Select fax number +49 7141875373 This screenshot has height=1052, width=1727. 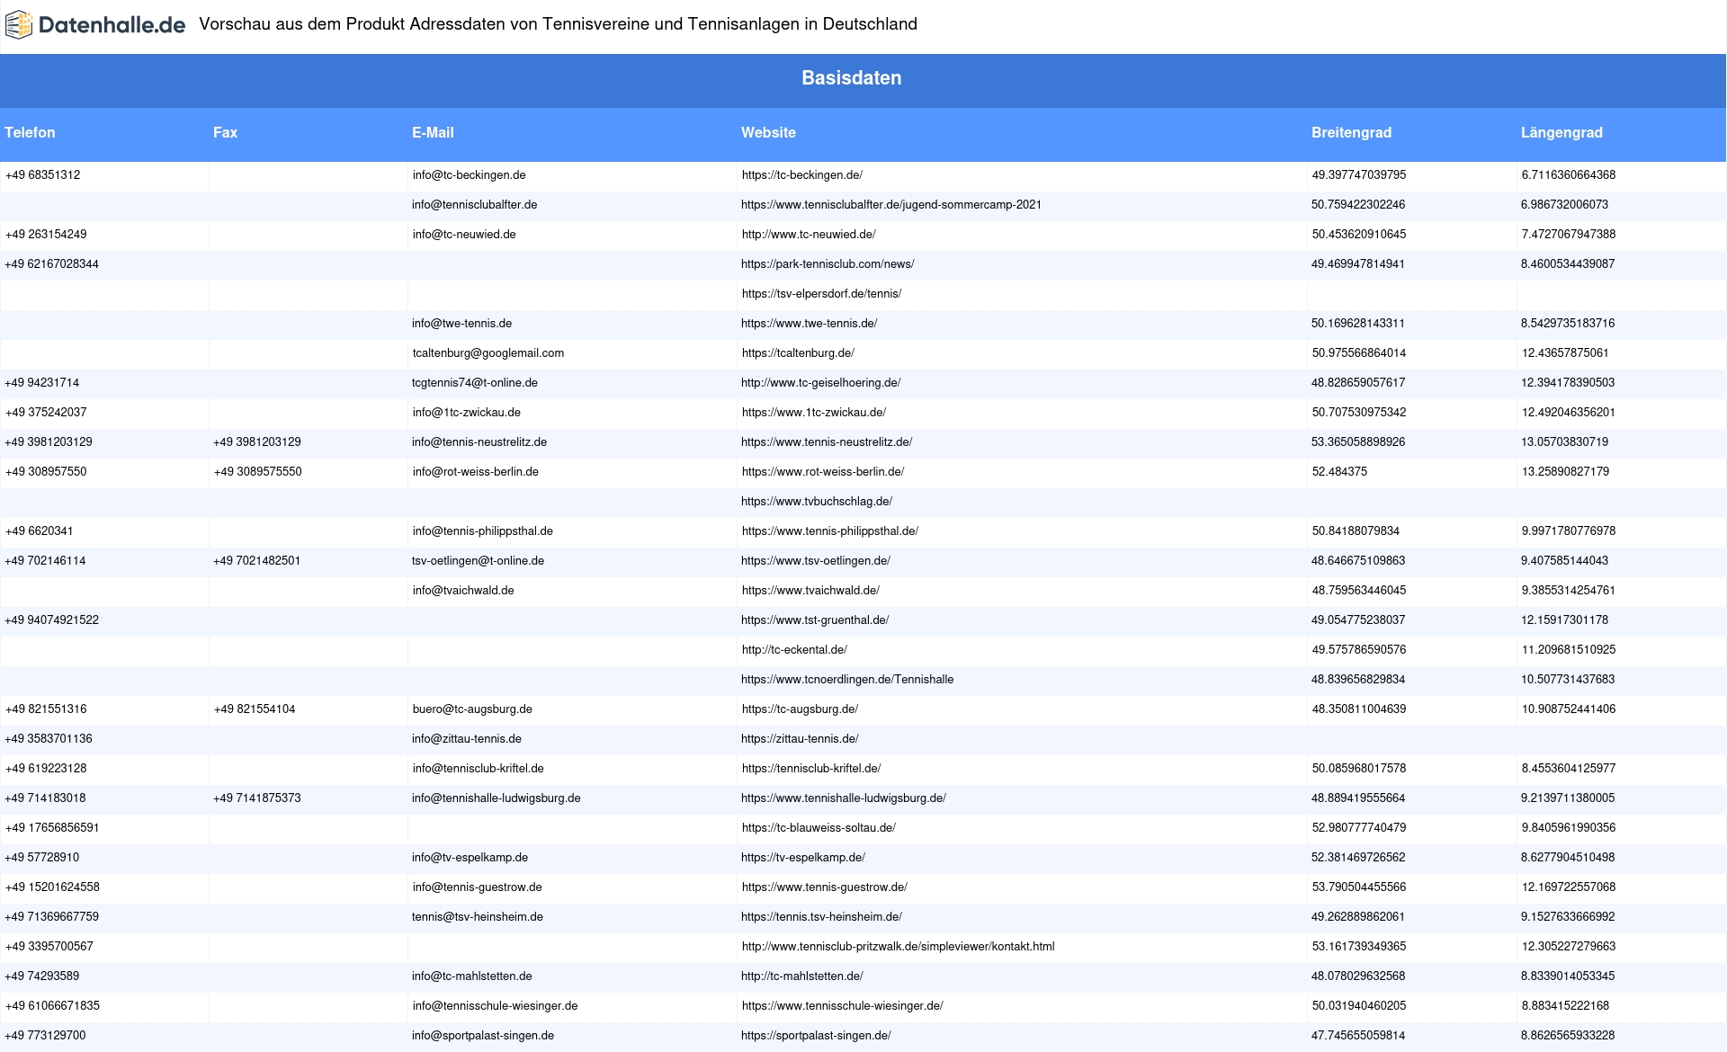[257, 798]
